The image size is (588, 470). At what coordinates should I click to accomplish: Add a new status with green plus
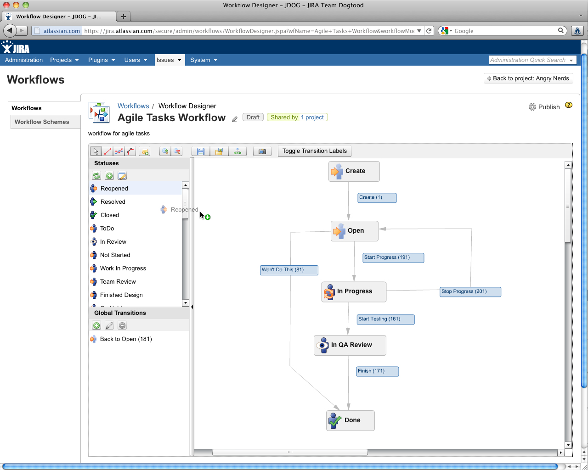coord(109,176)
